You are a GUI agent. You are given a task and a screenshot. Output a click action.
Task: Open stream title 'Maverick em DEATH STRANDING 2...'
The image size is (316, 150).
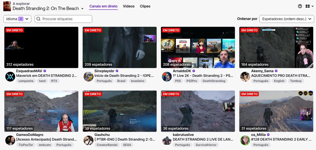pyautogui.click(x=47, y=76)
